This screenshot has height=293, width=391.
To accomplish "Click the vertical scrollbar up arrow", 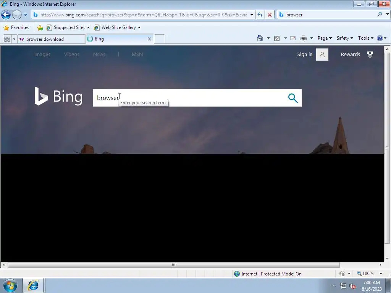I will pos(387,49).
